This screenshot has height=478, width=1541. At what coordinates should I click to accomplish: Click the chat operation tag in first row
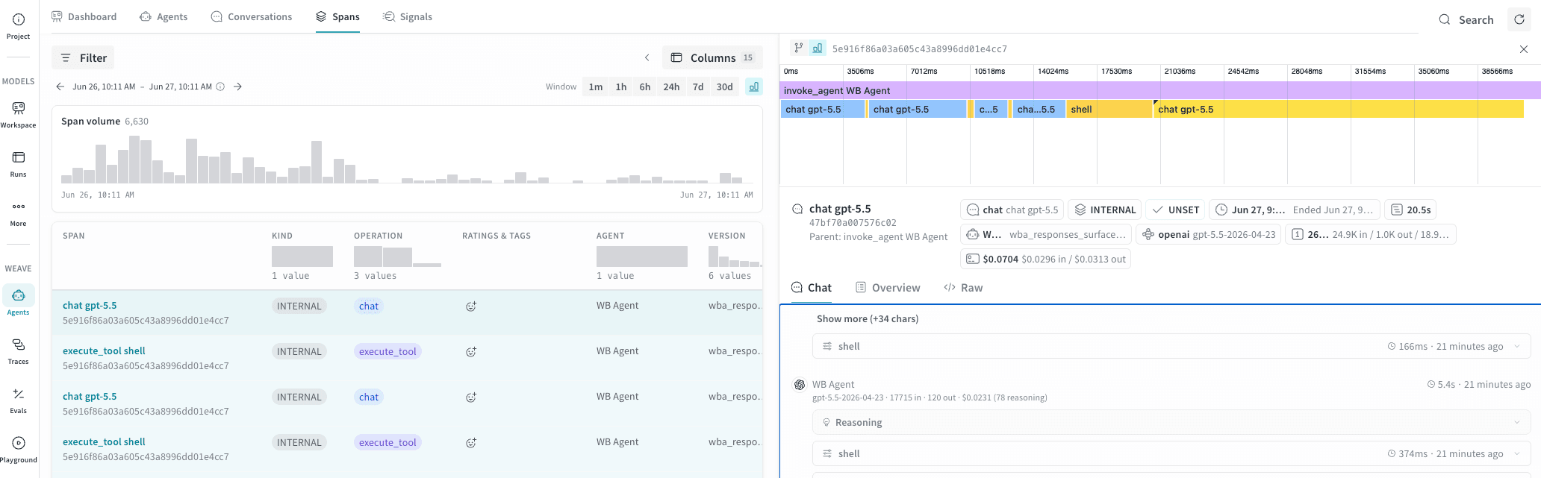[369, 306]
